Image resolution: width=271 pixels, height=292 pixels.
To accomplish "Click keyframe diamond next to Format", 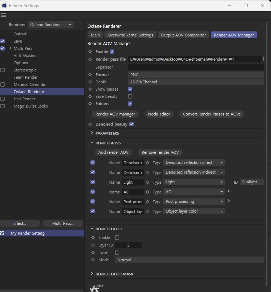I will pos(90,75).
